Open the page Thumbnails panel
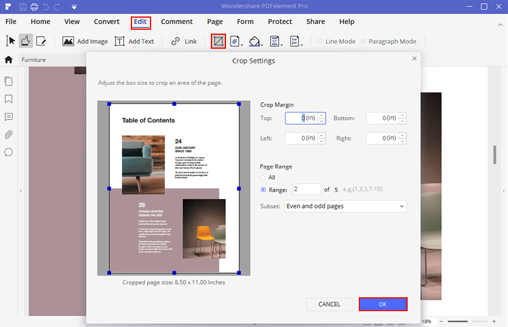Screen dimensions: 508x327 point(9,81)
